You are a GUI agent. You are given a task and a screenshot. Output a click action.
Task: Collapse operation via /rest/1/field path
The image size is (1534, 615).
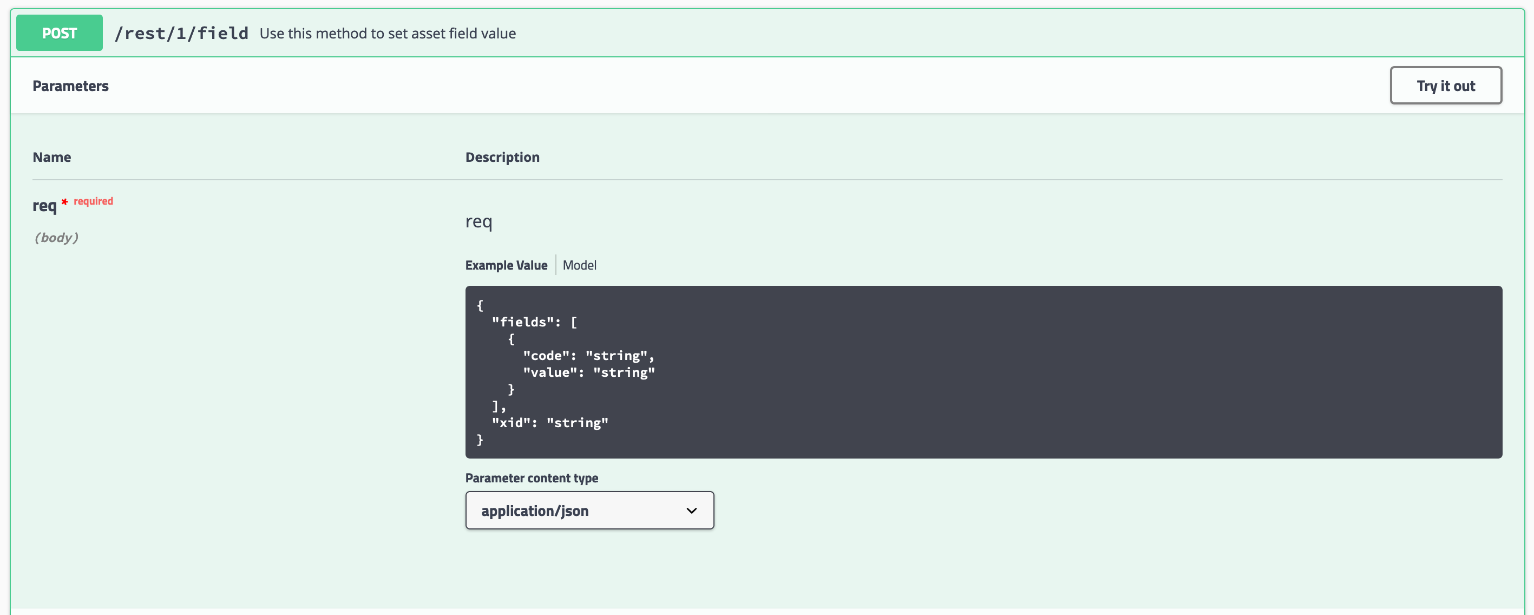click(x=181, y=34)
